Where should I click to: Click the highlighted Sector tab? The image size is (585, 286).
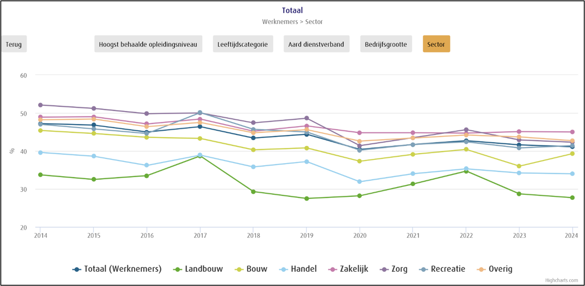pyautogui.click(x=436, y=44)
